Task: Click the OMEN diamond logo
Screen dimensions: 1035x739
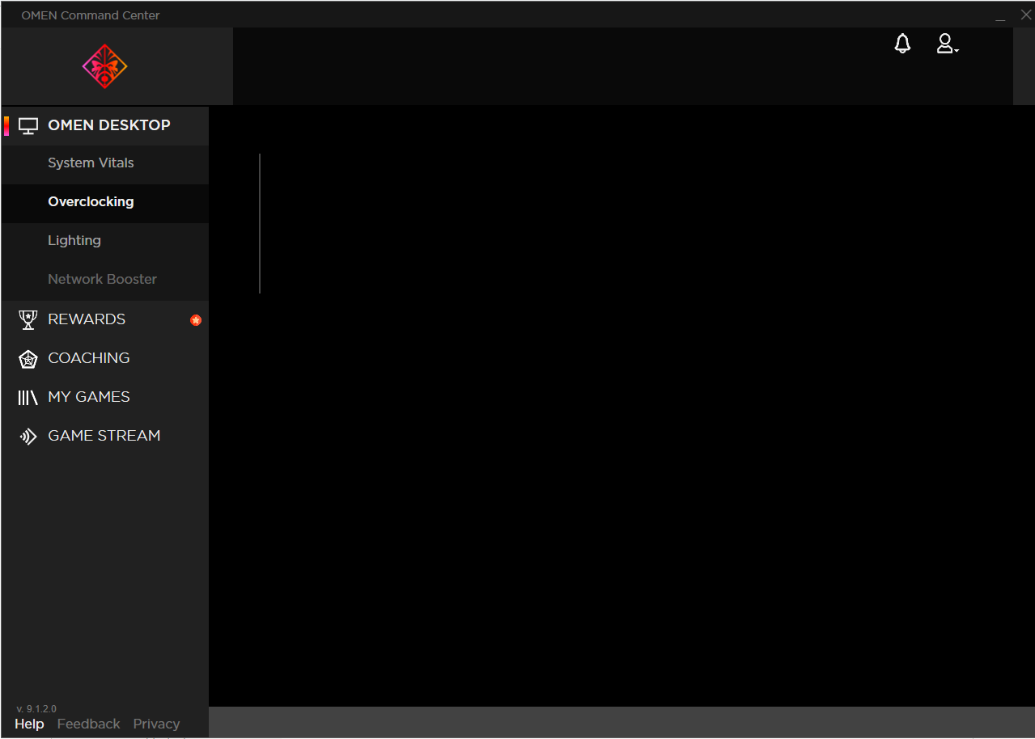Action: [x=104, y=66]
